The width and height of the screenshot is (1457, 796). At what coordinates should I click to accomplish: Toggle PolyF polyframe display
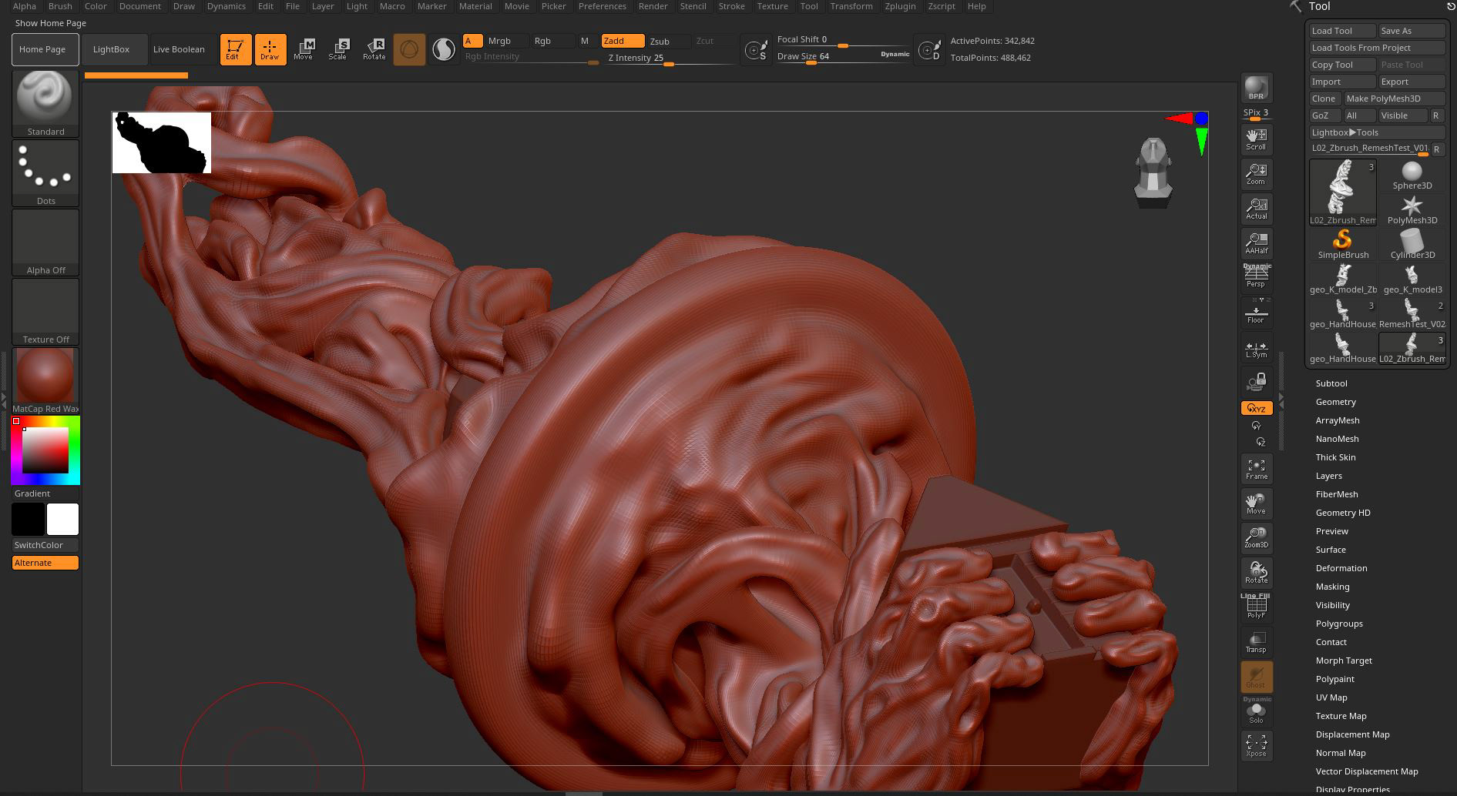tap(1256, 607)
